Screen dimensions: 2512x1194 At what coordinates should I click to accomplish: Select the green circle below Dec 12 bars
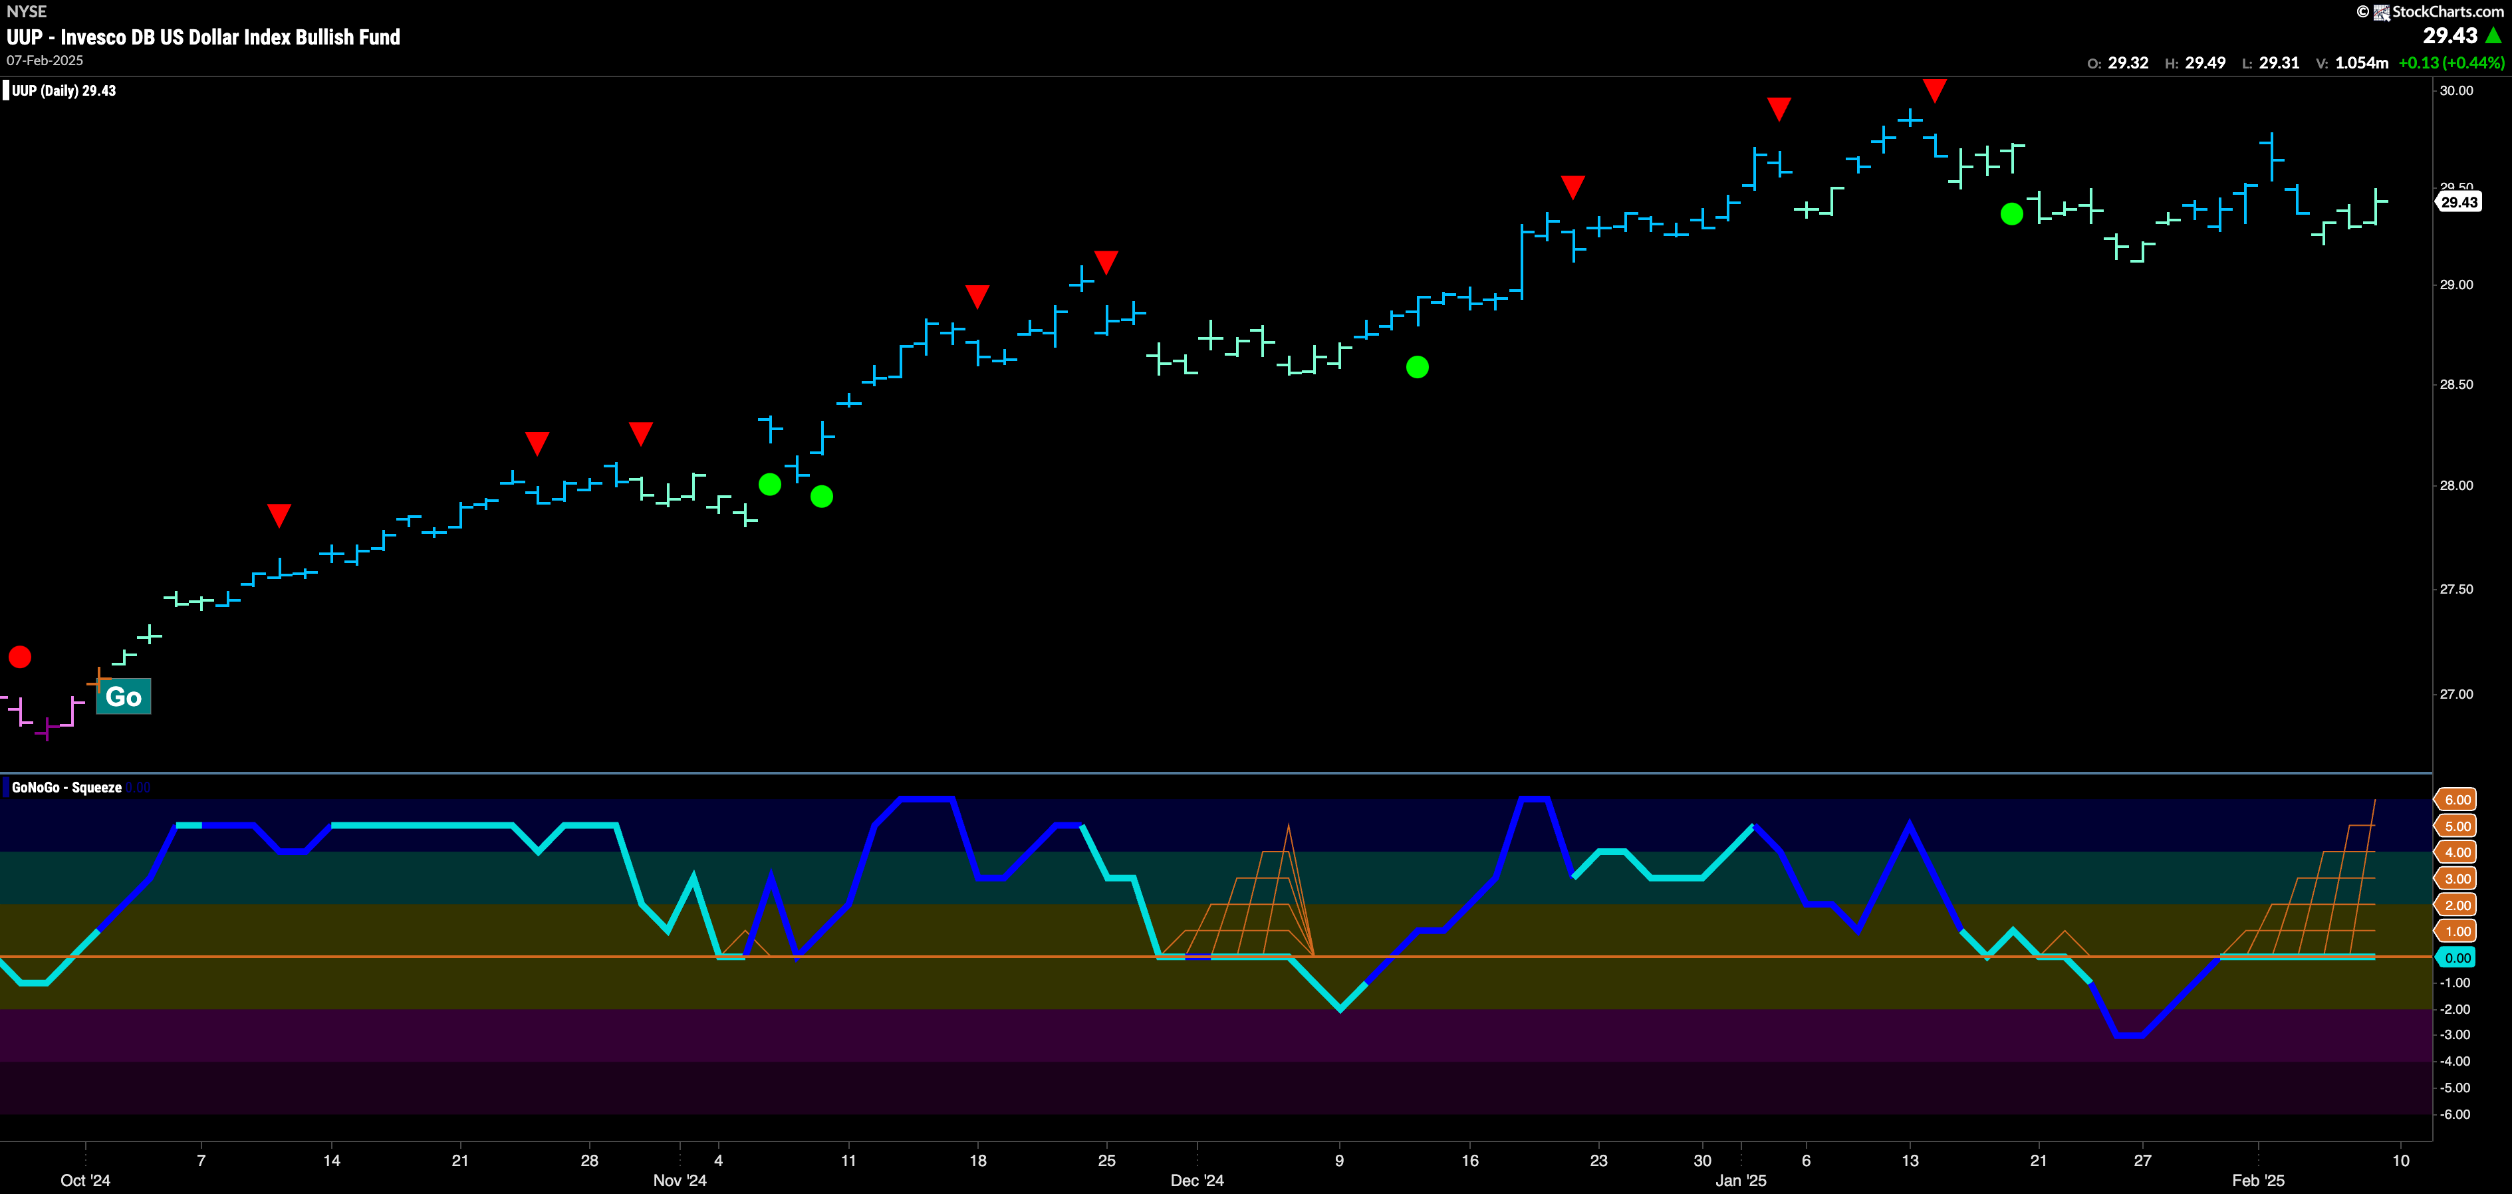click(x=1417, y=368)
